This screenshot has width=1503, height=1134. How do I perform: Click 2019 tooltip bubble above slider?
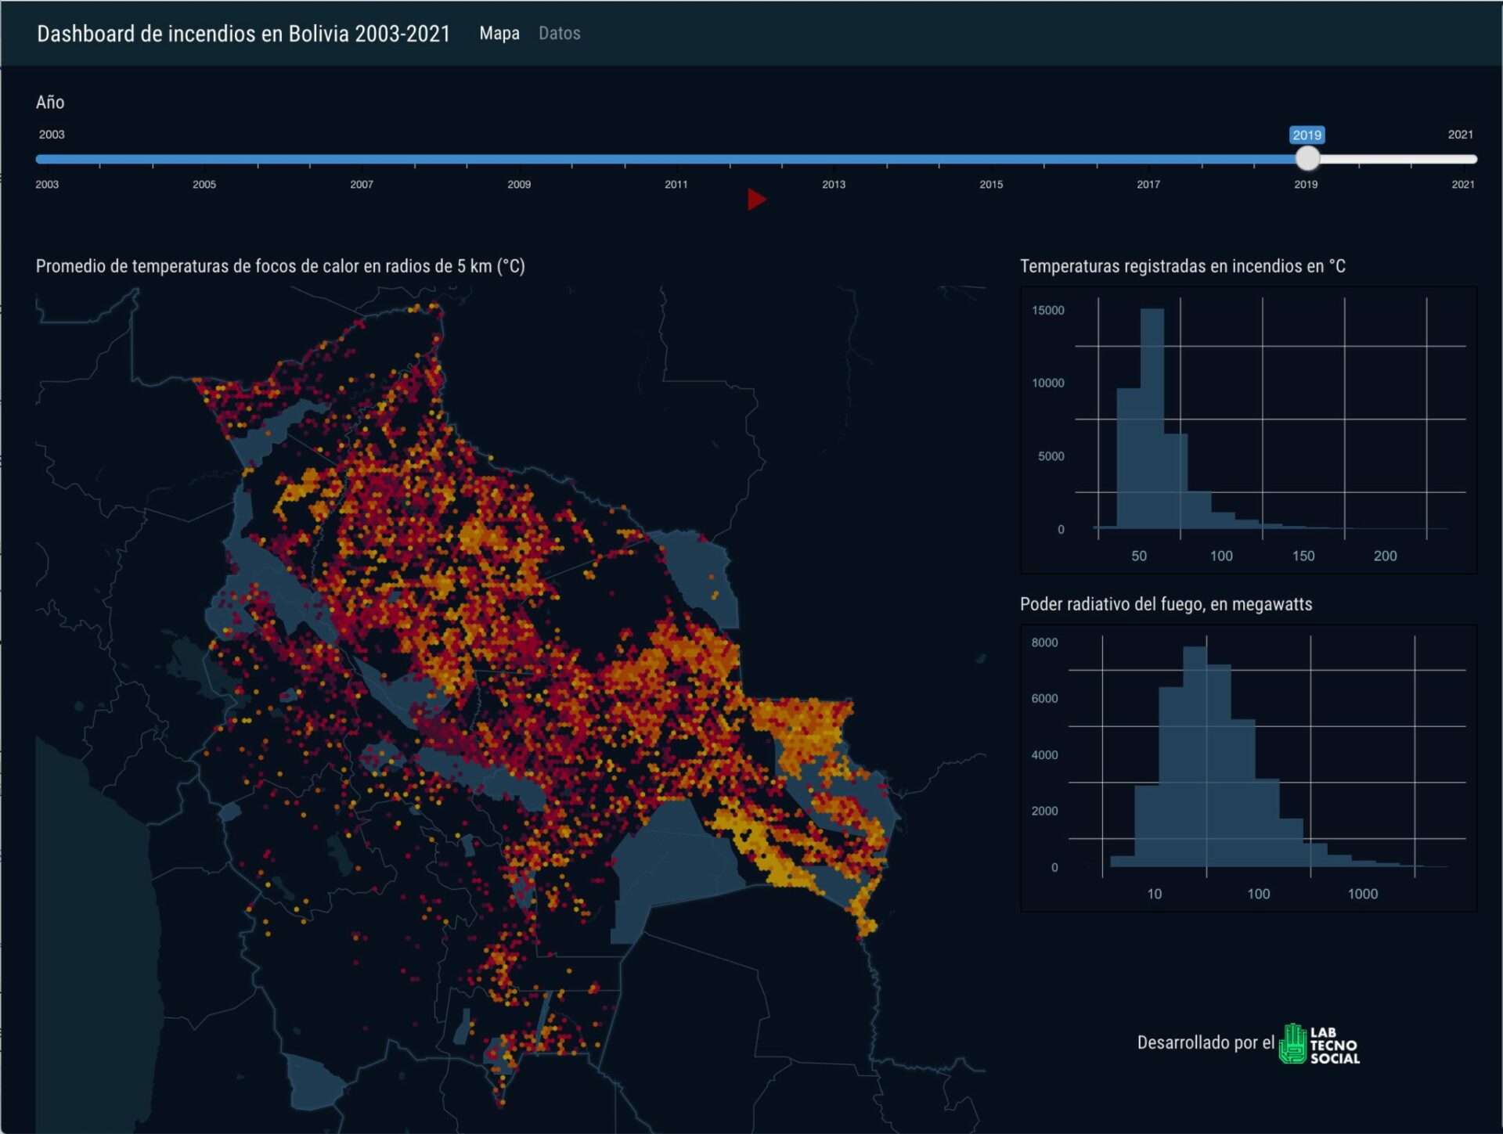coord(1307,135)
